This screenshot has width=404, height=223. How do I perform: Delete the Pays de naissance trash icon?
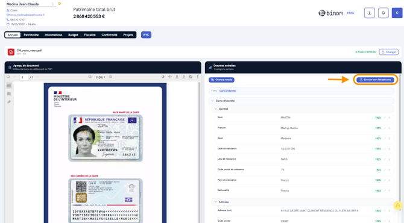390,180
